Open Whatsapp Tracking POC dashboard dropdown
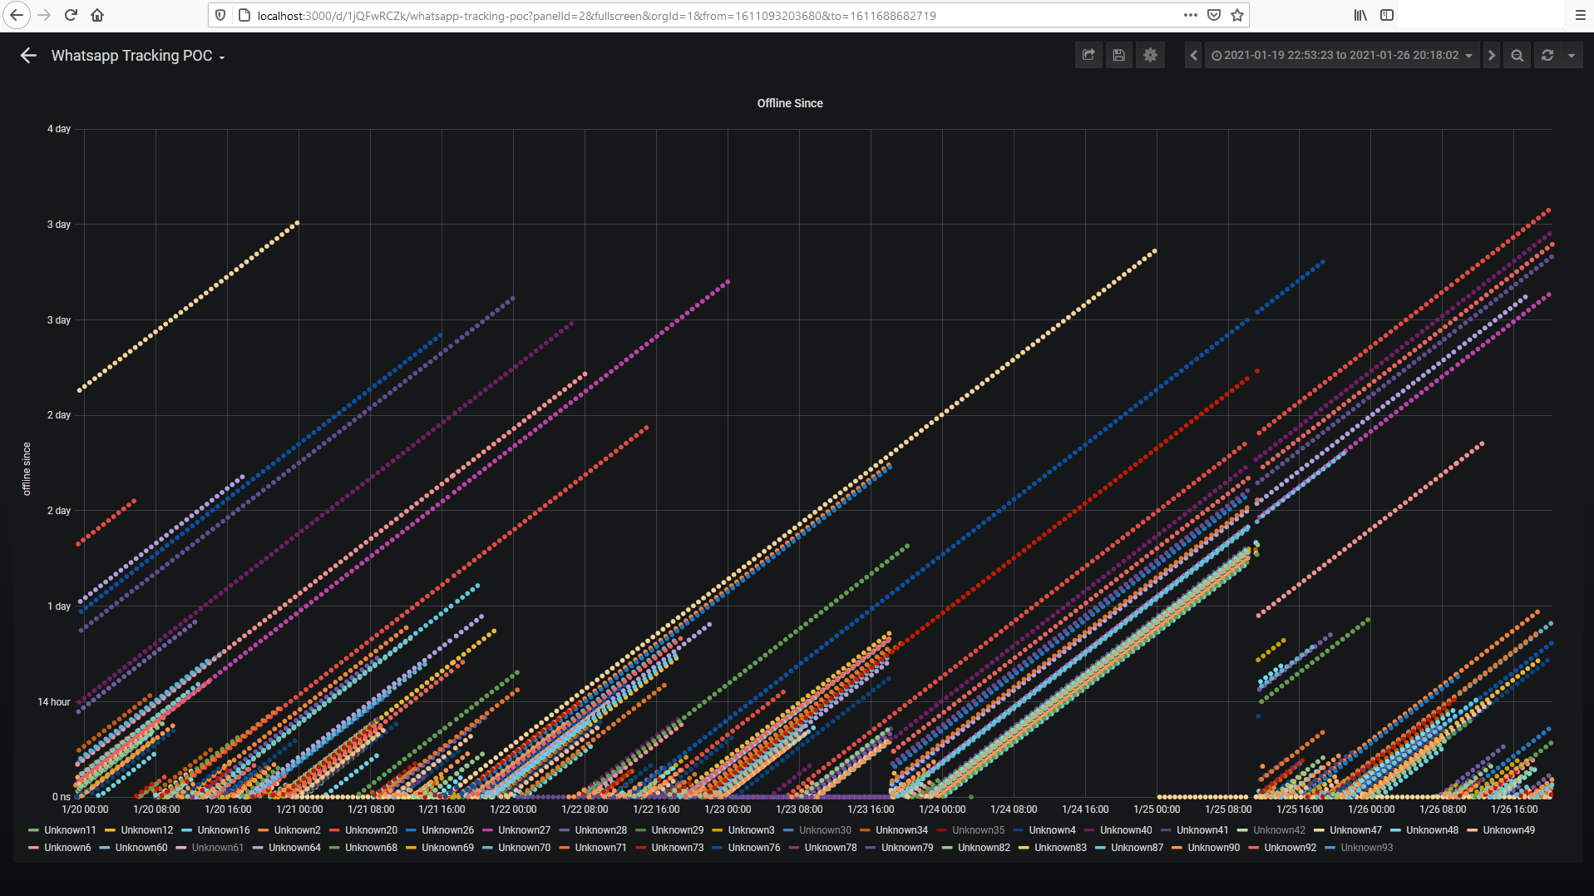The image size is (1594, 896). click(138, 56)
